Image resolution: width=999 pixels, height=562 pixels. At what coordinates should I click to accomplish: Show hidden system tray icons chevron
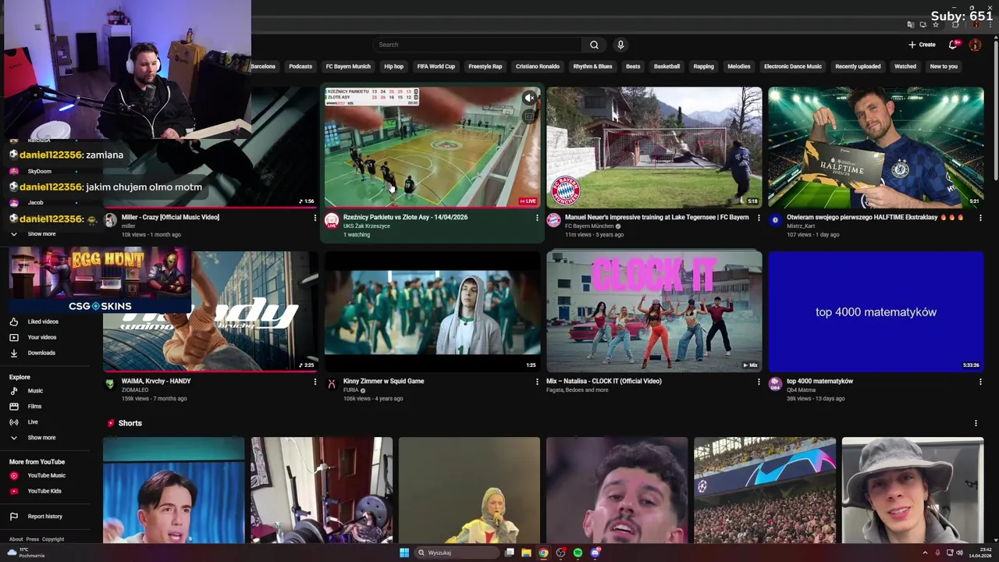[925, 553]
